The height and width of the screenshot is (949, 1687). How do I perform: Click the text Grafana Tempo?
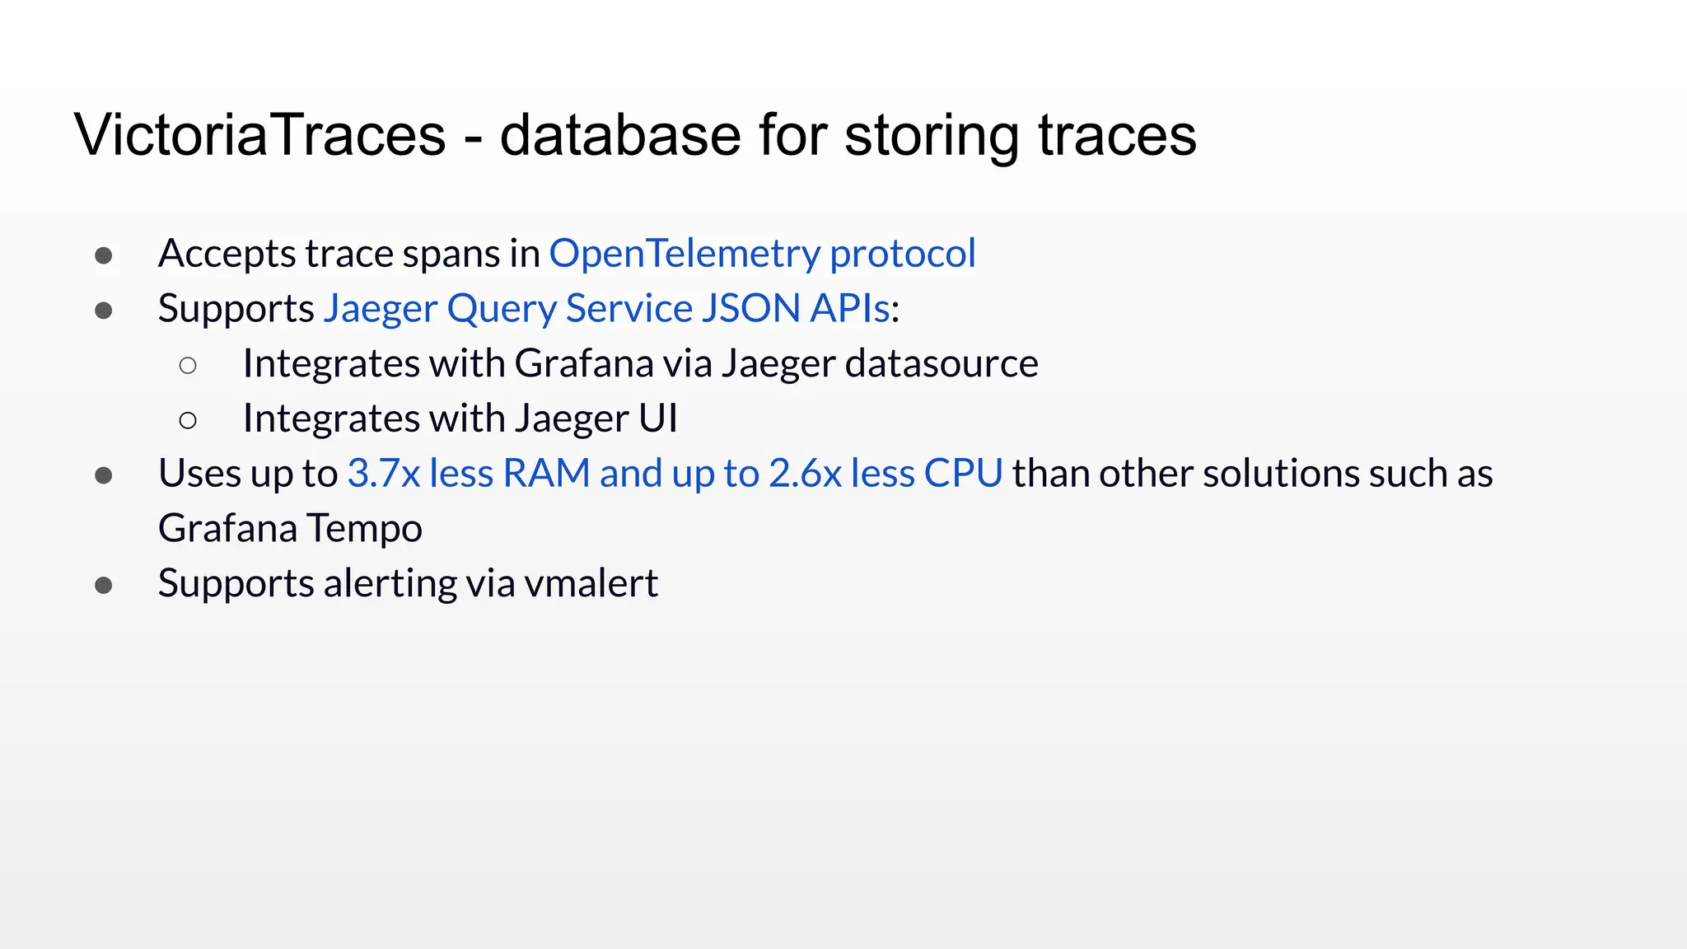[290, 529]
